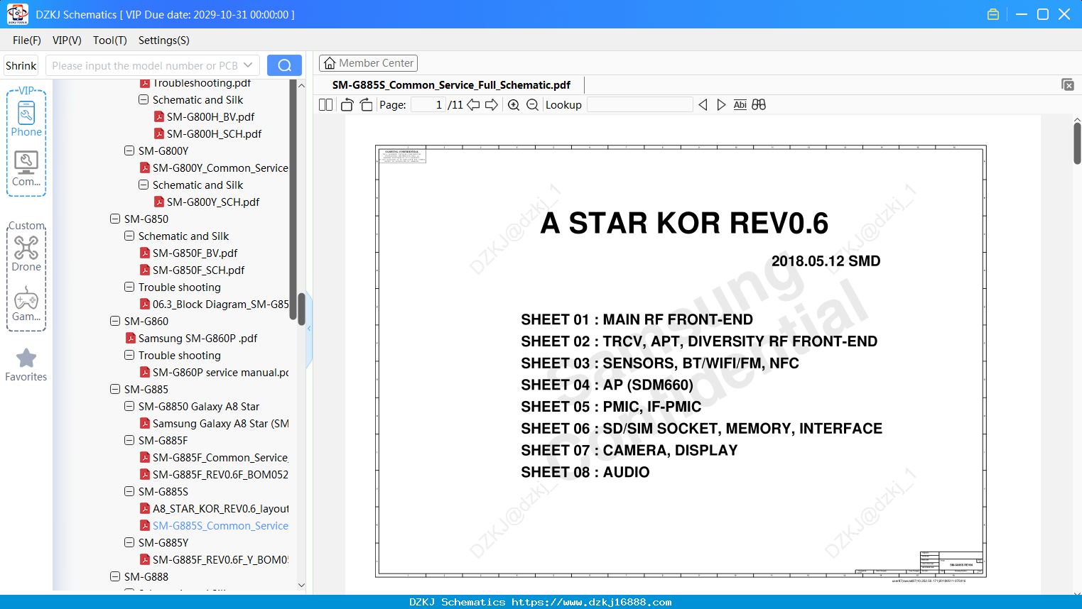Open the Game console category in sidebar
Image resolution: width=1082 pixels, height=609 pixels.
coord(26,304)
